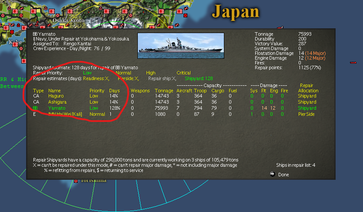Sort repair list by Tonnage column
The width and height of the screenshot is (363, 212).
coord(164,91)
